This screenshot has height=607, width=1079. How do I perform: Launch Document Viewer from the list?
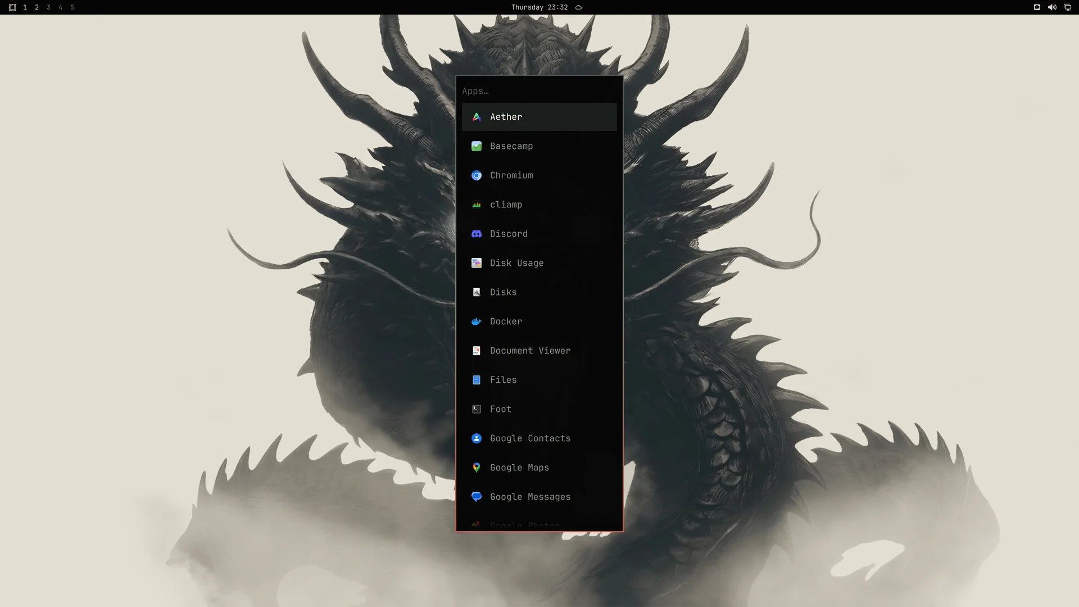(x=539, y=351)
